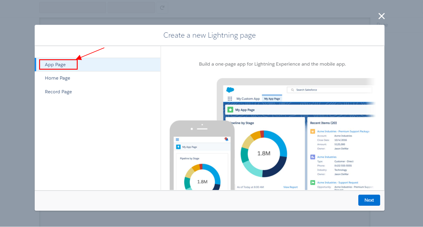The image size is (423, 227).
Task: Select Record Page in the left list
Action: [58, 92]
